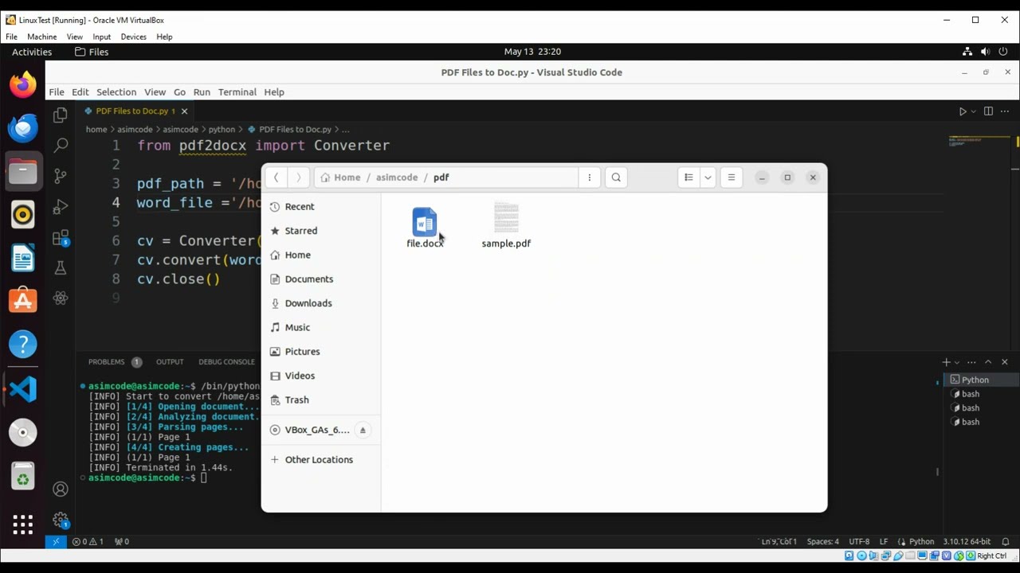Viewport: 1020px width, 573px height.
Task: Open Files hamburger main menu
Action: pos(731,177)
